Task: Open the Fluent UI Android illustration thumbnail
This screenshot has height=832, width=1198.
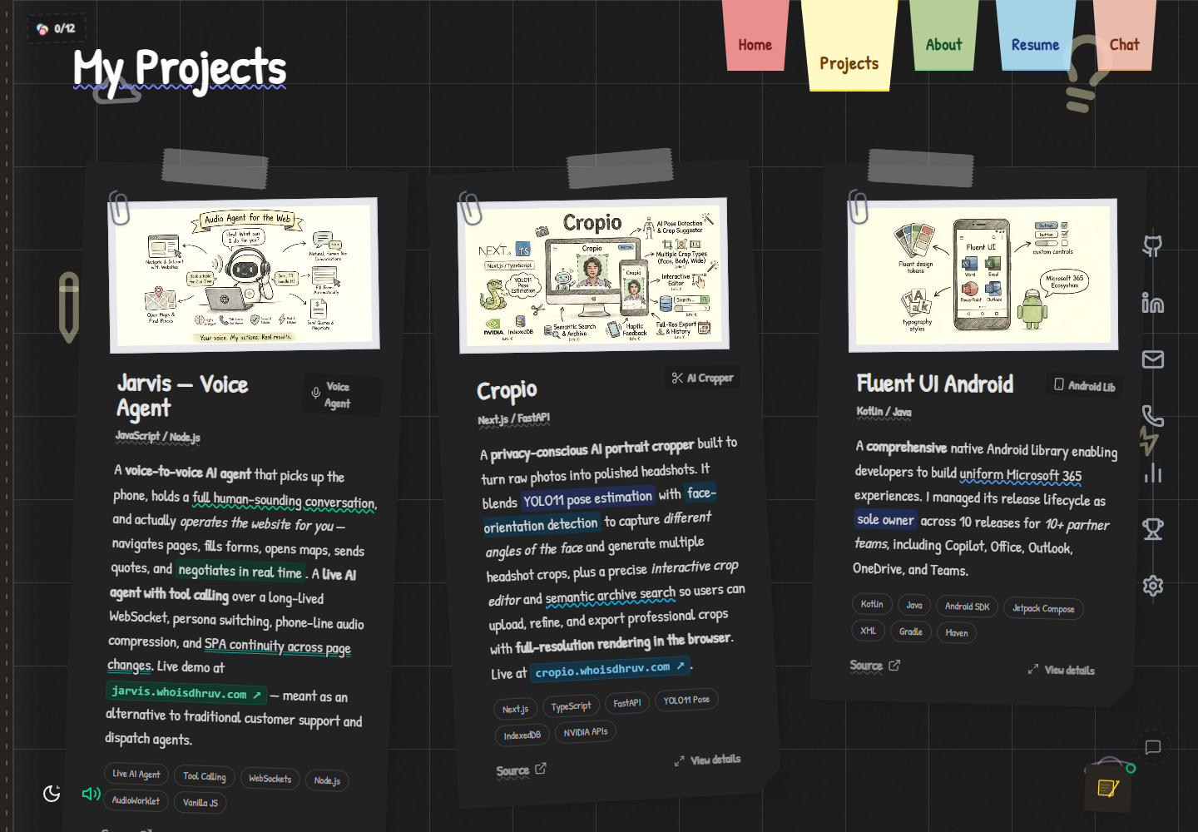Action: point(983,275)
